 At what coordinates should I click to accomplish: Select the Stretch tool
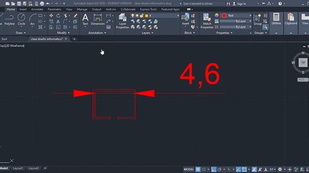click(51, 27)
